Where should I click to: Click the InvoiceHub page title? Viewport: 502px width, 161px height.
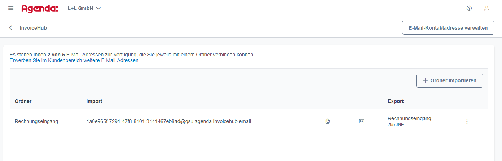tap(33, 28)
